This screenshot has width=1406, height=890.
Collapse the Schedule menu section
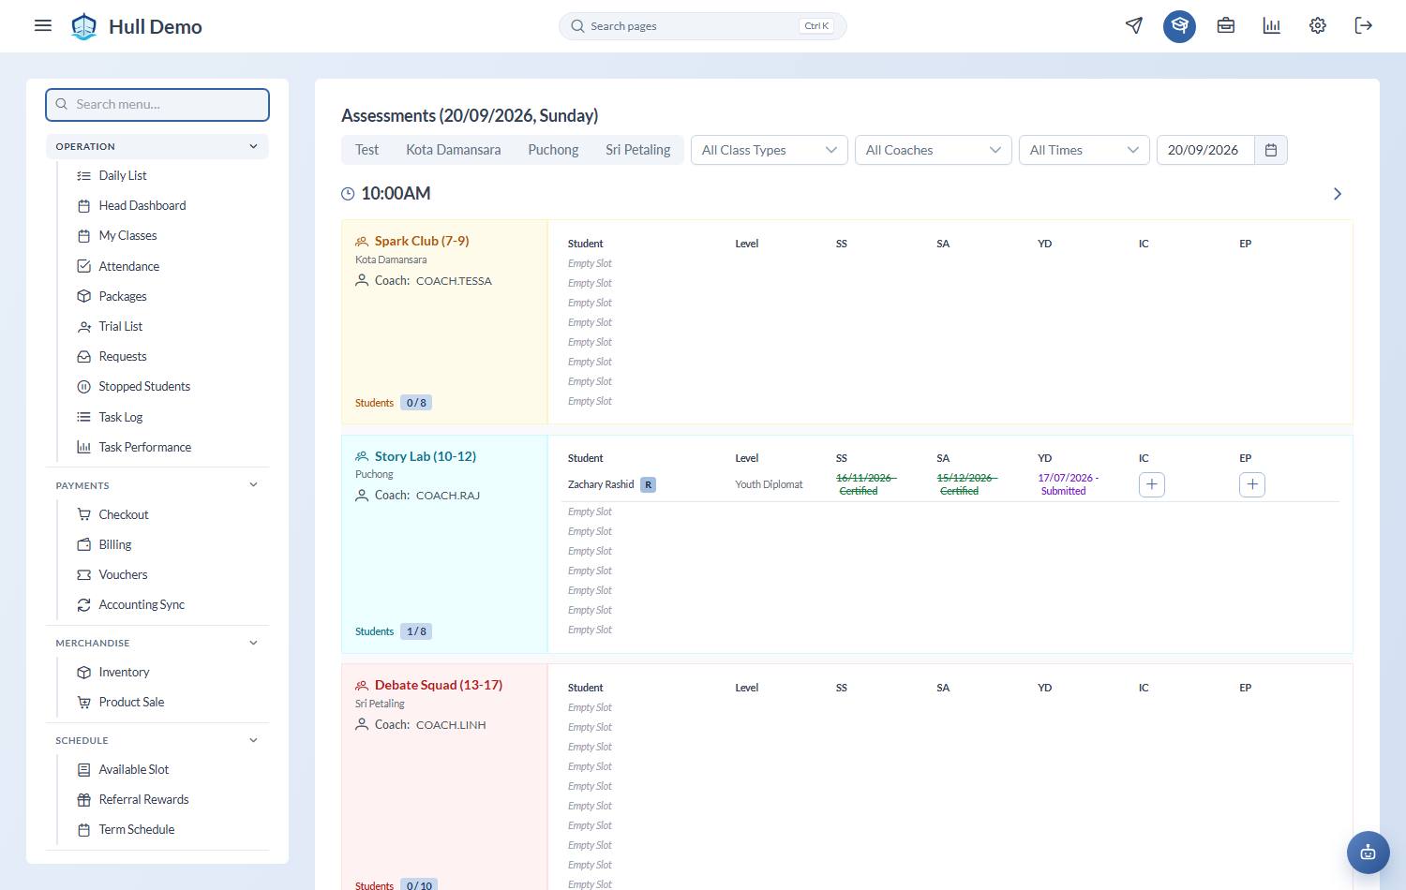click(x=157, y=740)
